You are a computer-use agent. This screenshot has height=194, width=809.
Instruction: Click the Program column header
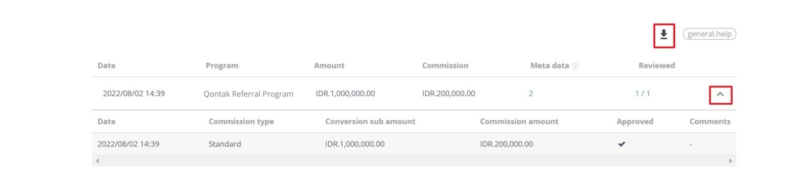coord(222,66)
